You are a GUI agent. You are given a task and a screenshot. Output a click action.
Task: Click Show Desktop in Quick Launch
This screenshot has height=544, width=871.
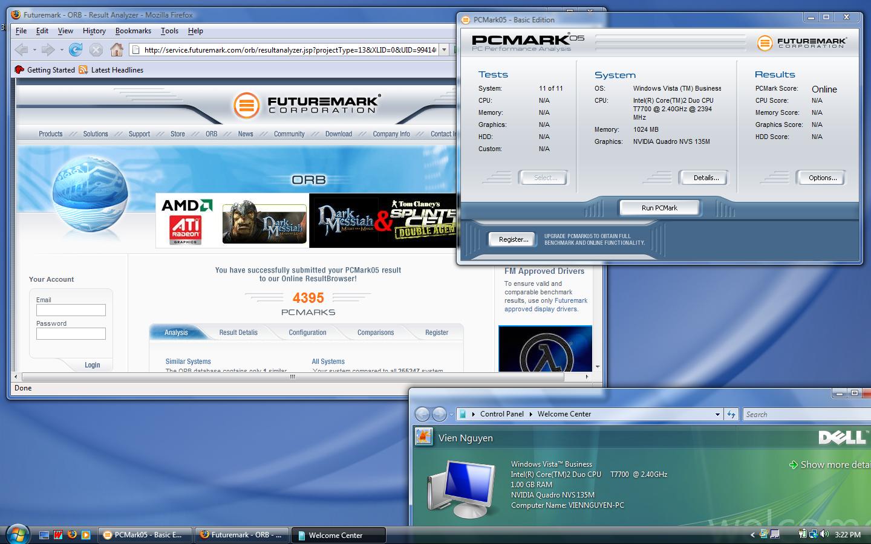pyautogui.click(x=44, y=535)
